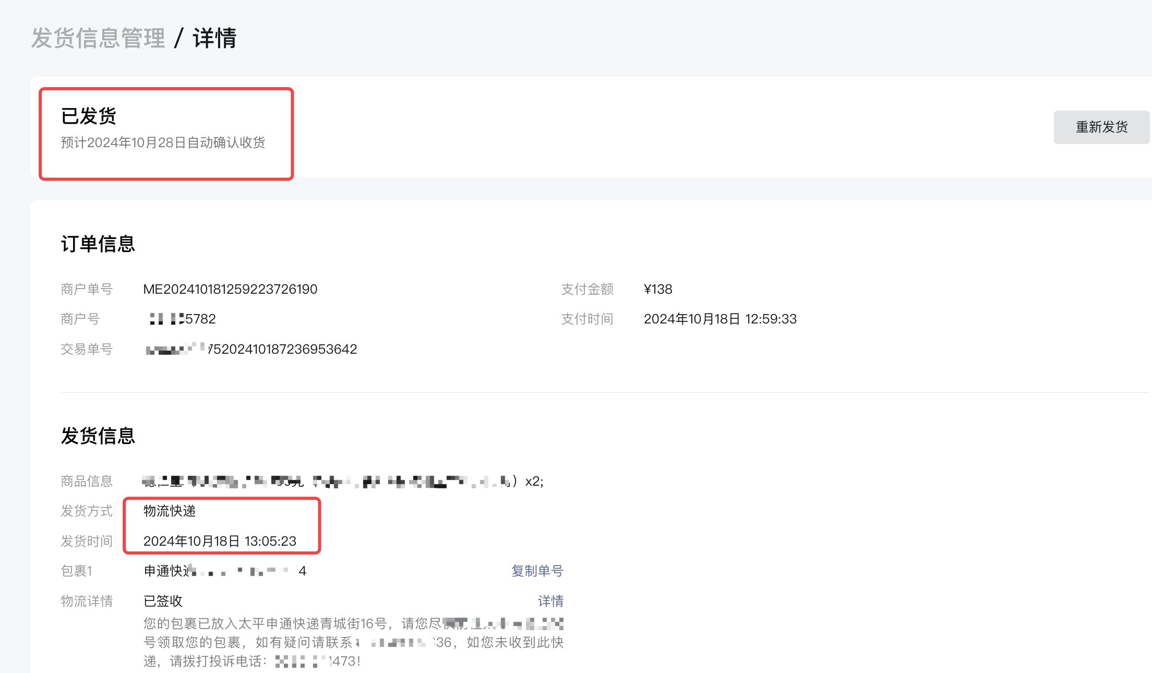Click the payment amount ¥138
The height and width of the screenshot is (673, 1152).
click(x=657, y=289)
